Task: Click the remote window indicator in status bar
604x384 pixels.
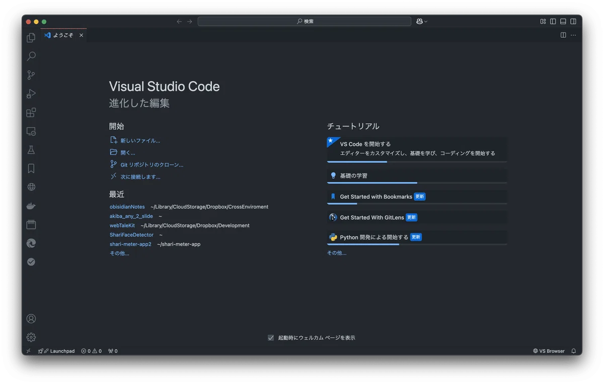Action: click(29, 351)
